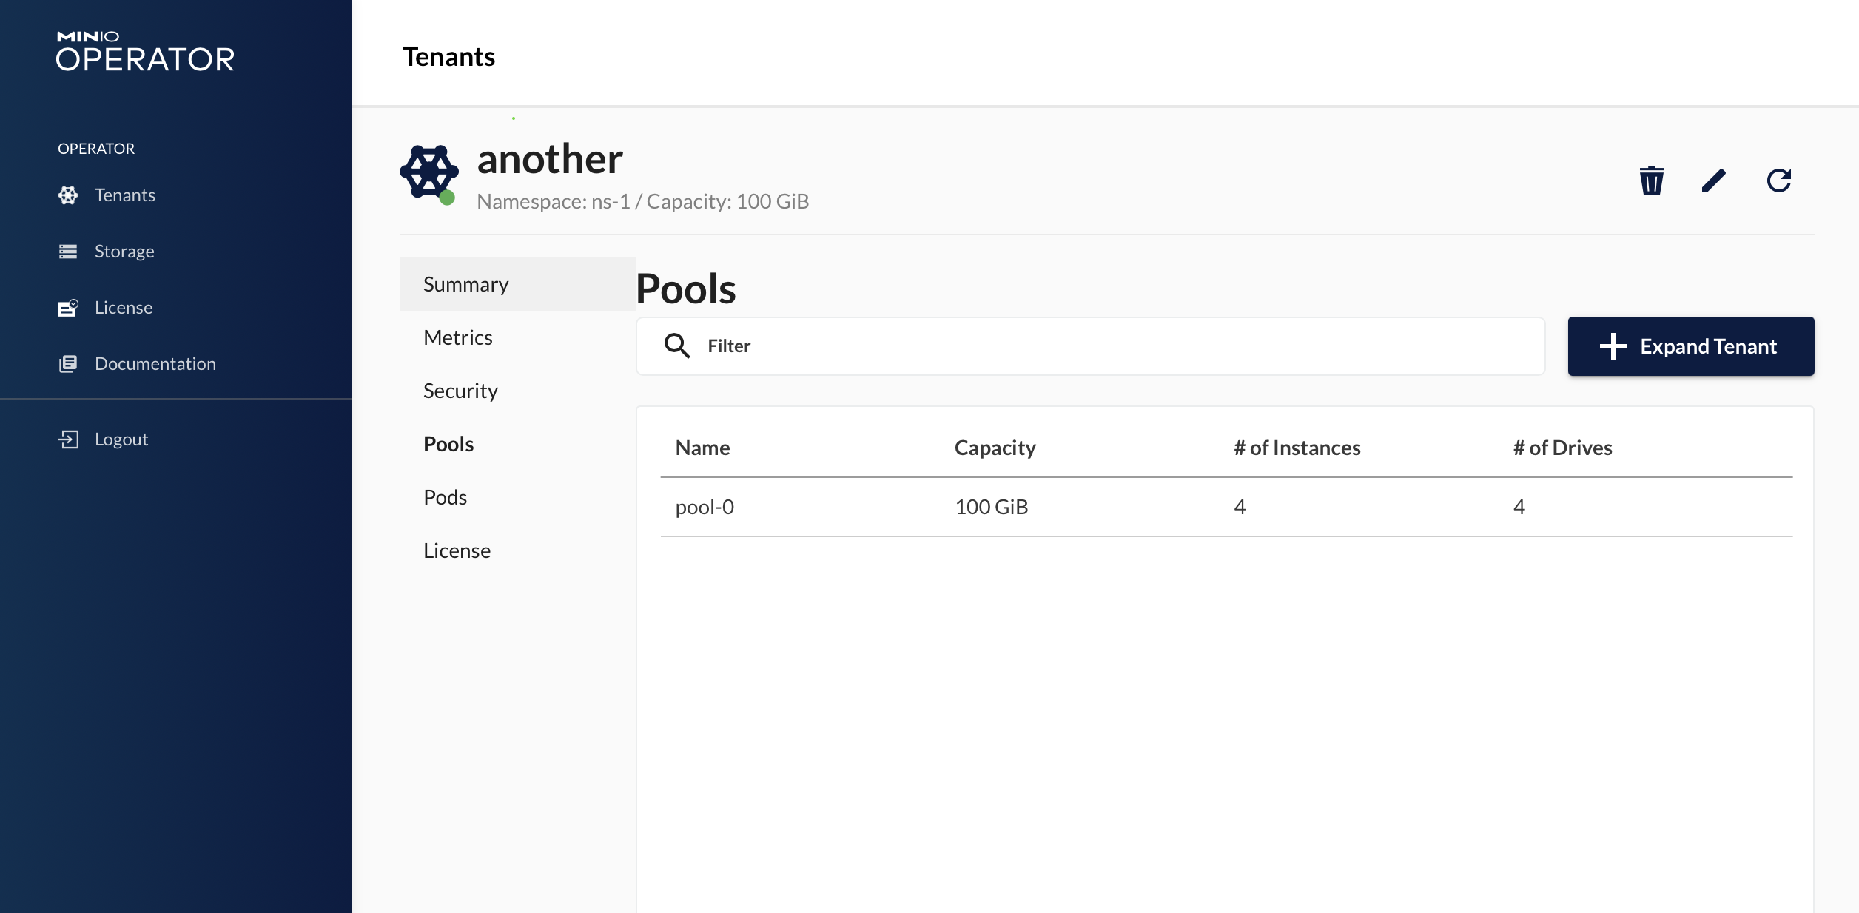
Task: Switch to the Summary tab
Action: (517, 284)
